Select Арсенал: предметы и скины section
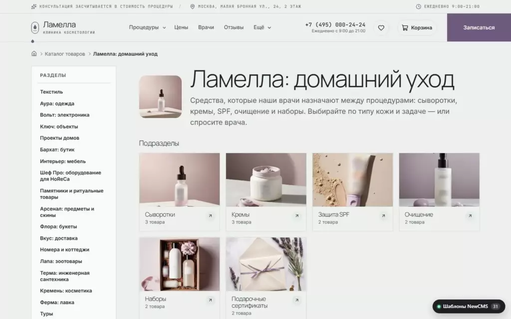This screenshot has width=511, height=319. point(67,212)
